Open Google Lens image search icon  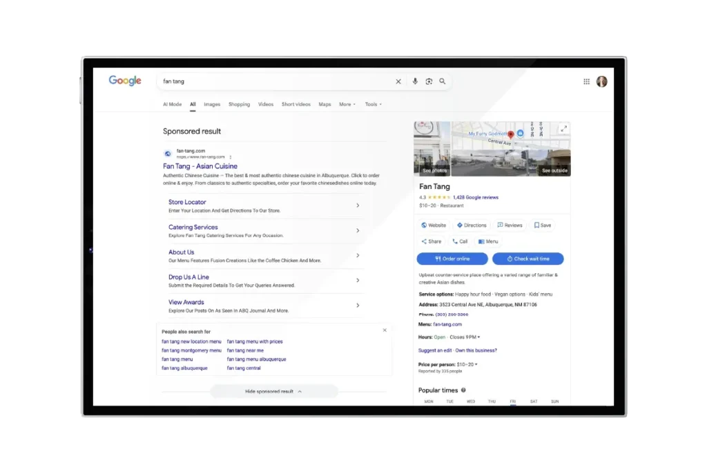click(x=429, y=81)
